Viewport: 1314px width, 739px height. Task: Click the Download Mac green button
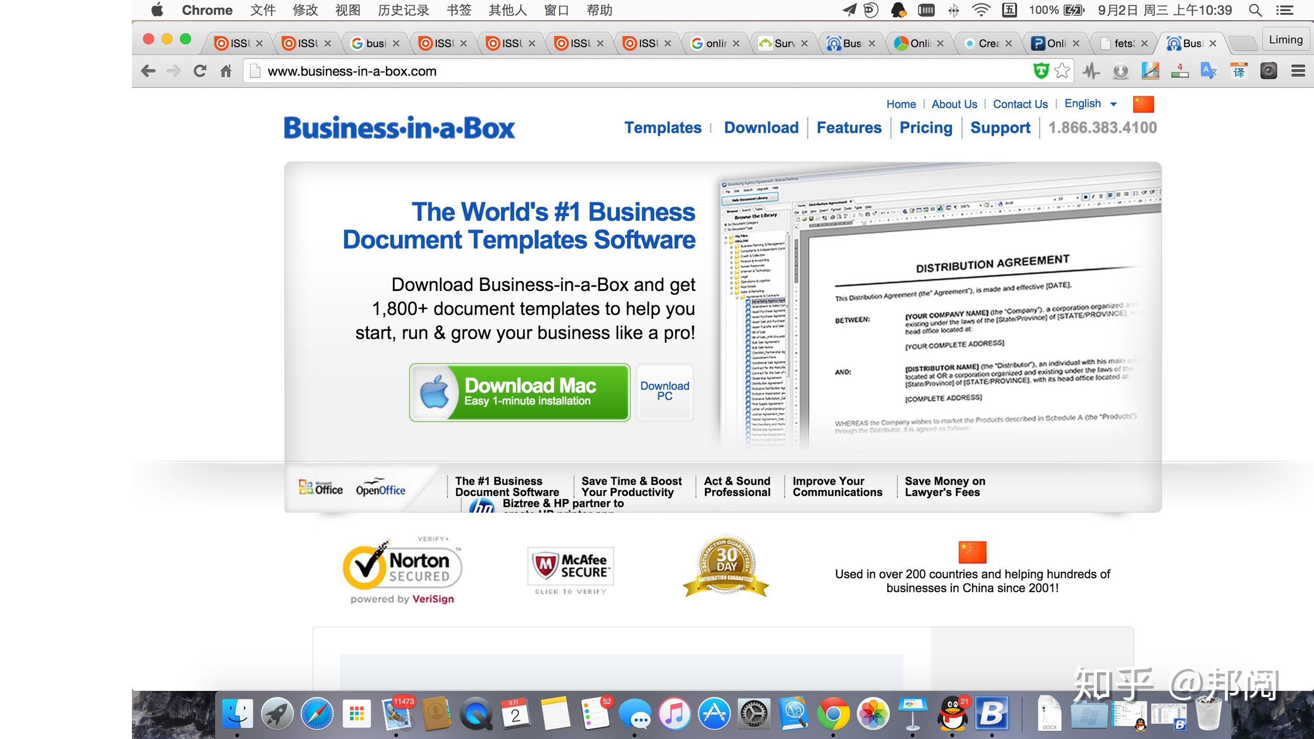520,393
